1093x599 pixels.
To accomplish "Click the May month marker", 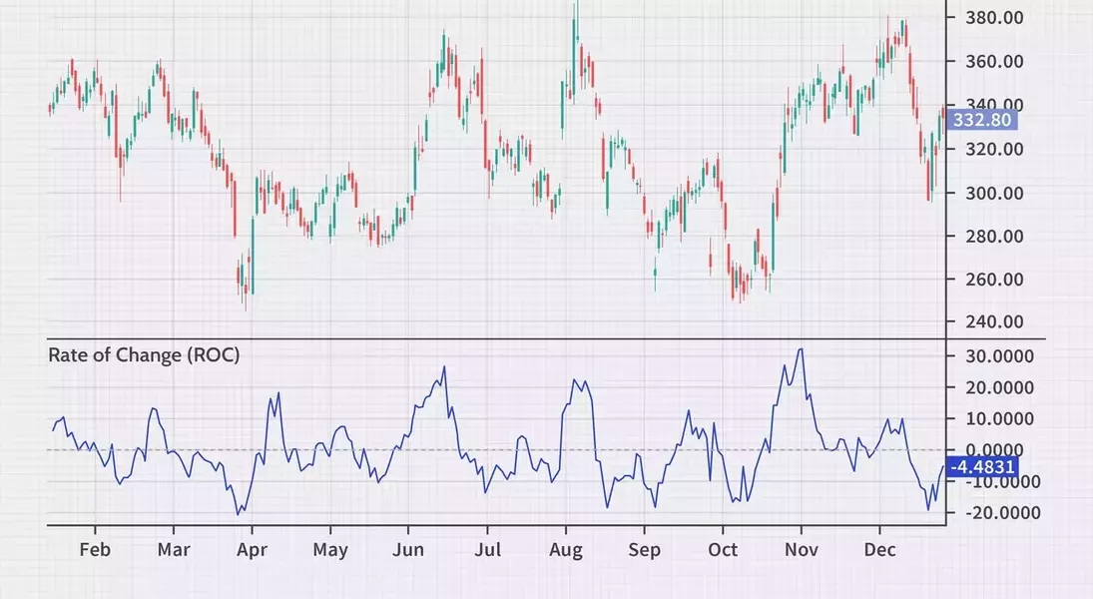I will click(330, 550).
